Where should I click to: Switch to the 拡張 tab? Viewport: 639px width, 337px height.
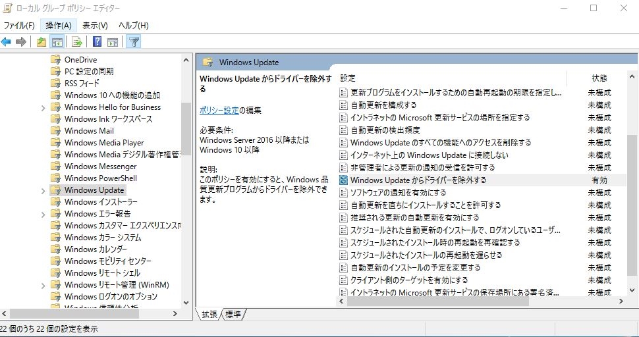(209, 314)
